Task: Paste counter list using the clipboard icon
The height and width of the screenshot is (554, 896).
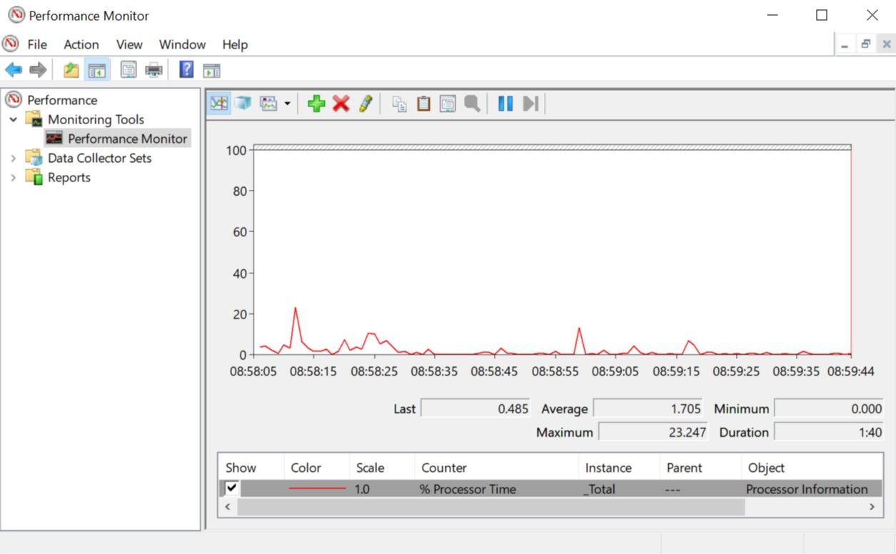Action: pyautogui.click(x=423, y=103)
